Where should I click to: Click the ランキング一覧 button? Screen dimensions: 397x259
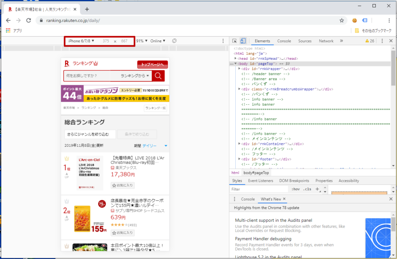tap(155, 108)
